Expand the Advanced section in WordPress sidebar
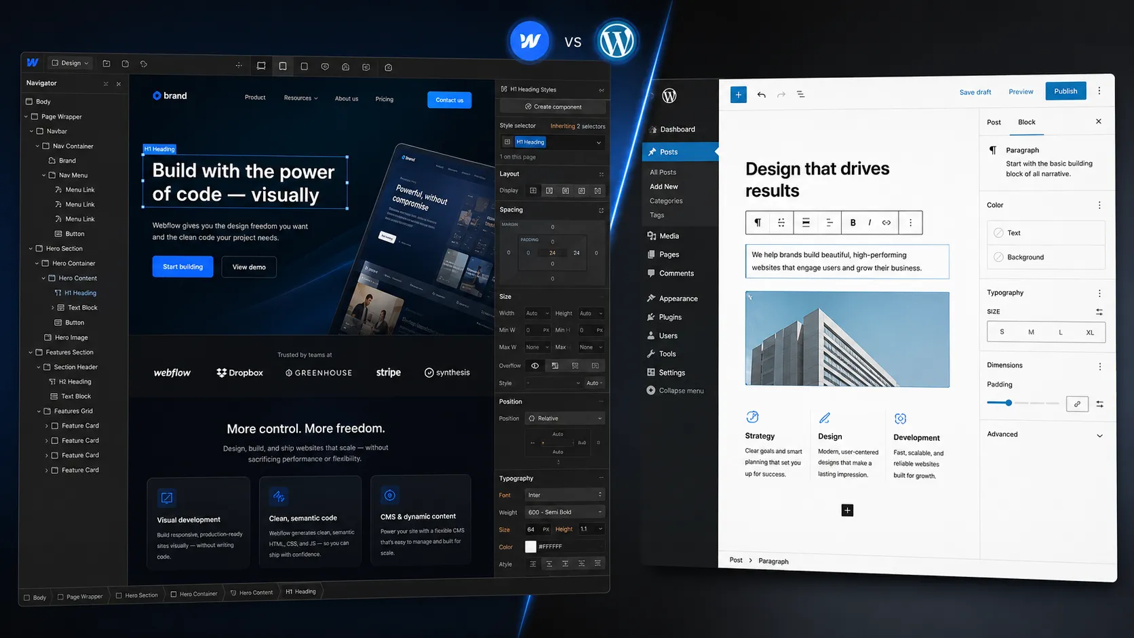Image resolution: width=1134 pixels, height=638 pixels. click(1045, 435)
